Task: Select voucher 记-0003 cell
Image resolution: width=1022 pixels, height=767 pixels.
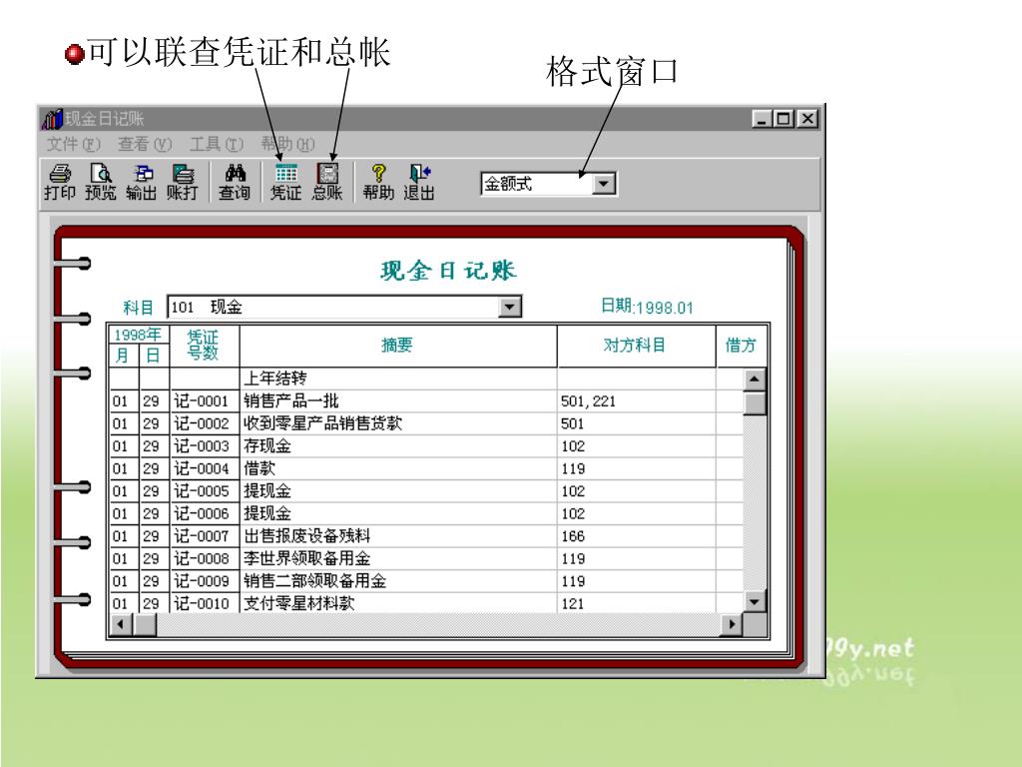Action: pyautogui.click(x=204, y=446)
